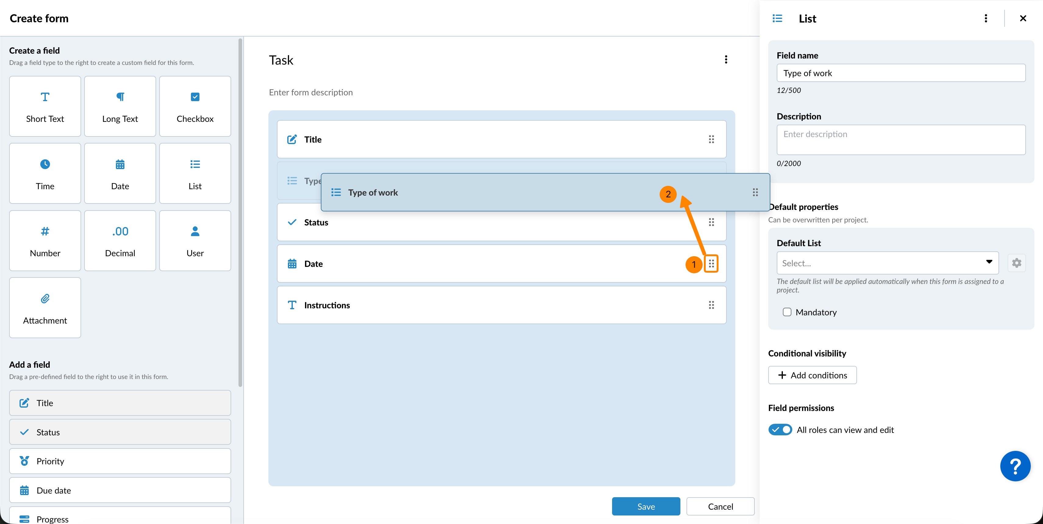The width and height of the screenshot is (1043, 524).
Task: Click the left panel vertical scrollbar
Action: click(240, 212)
